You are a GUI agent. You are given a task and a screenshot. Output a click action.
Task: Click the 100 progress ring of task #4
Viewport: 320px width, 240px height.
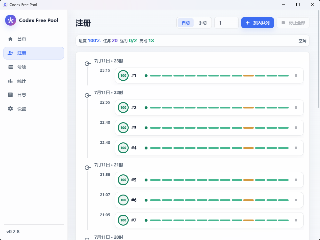(123, 148)
